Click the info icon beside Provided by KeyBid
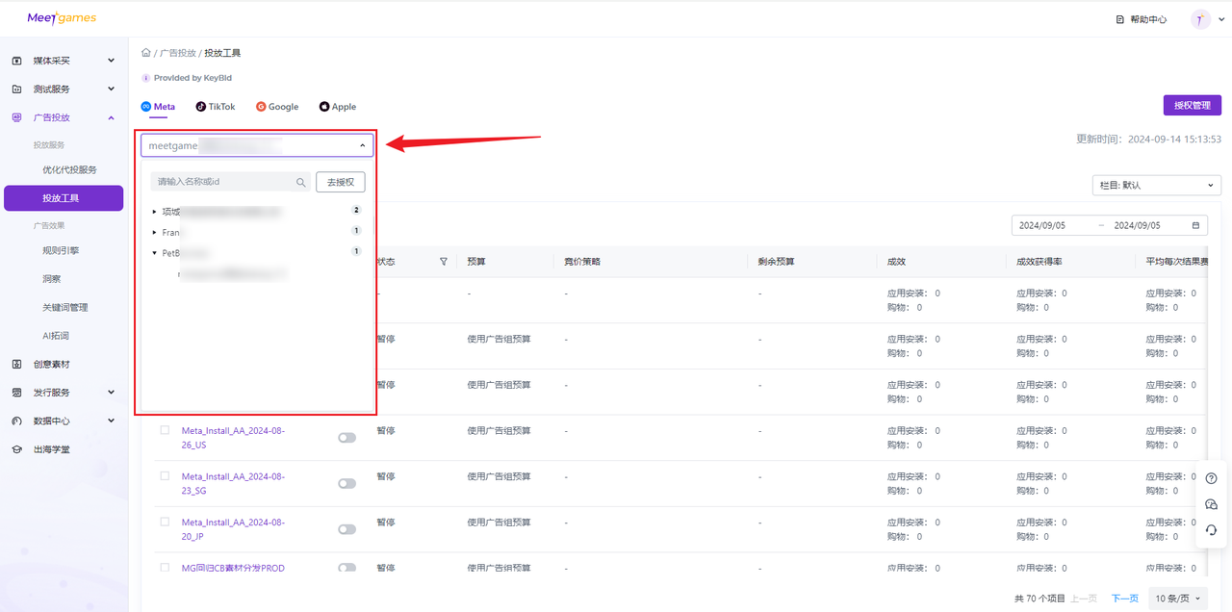 [146, 78]
